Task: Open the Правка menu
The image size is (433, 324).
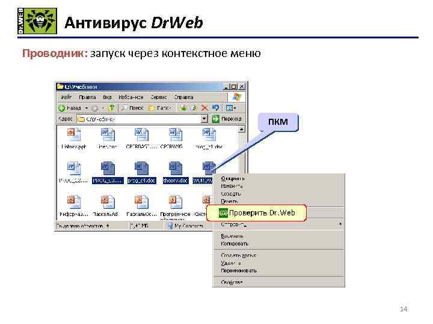Action: [87, 97]
